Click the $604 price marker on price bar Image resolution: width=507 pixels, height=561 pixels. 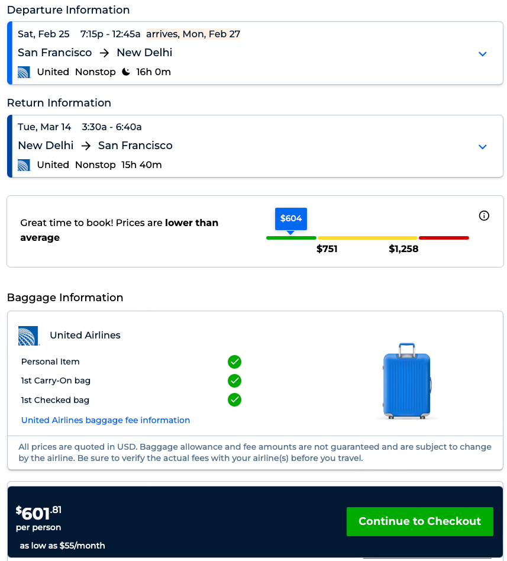[291, 218]
